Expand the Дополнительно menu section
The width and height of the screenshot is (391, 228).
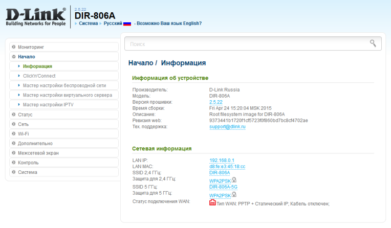click(x=64, y=144)
